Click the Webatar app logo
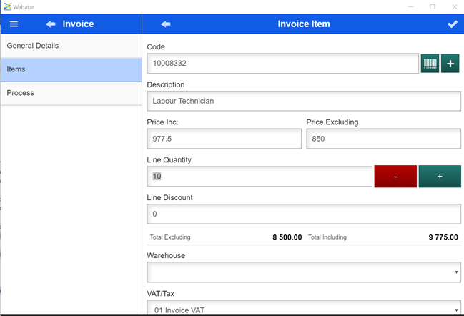The width and height of the screenshot is (464, 316). click(7, 6)
